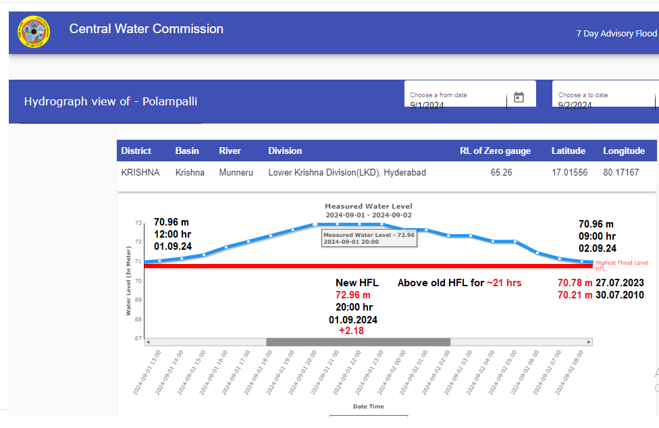
Task: Click the Longitude column header
Action: click(624, 151)
